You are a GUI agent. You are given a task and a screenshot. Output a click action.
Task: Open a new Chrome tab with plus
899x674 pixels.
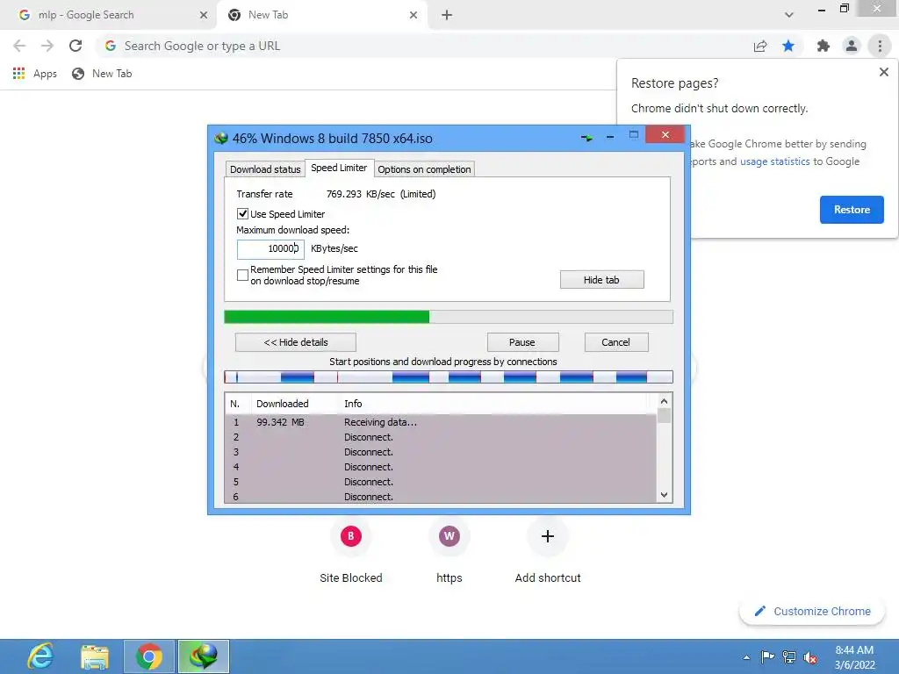[x=447, y=15]
